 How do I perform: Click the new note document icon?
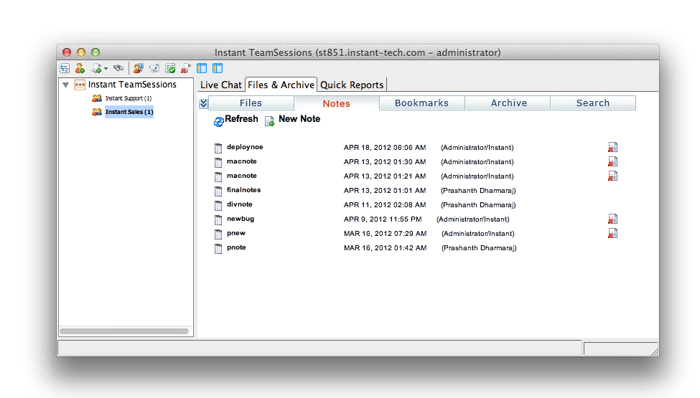pyautogui.click(x=269, y=121)
